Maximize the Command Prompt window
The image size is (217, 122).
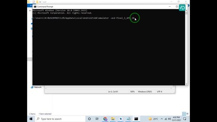pos(177,7)
